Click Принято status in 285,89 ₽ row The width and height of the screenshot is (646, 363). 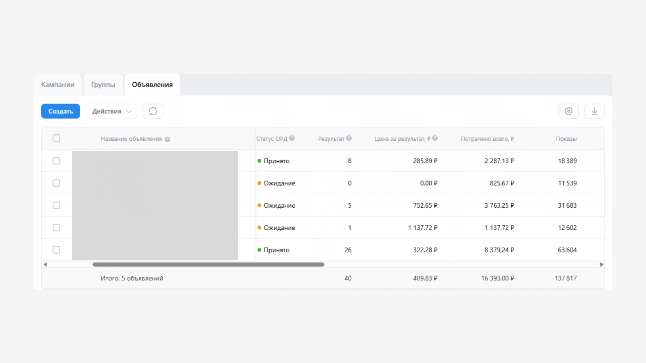click(273, 161)
